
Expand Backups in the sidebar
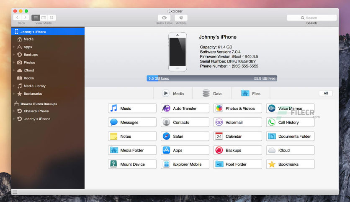[x=14, y=55]
